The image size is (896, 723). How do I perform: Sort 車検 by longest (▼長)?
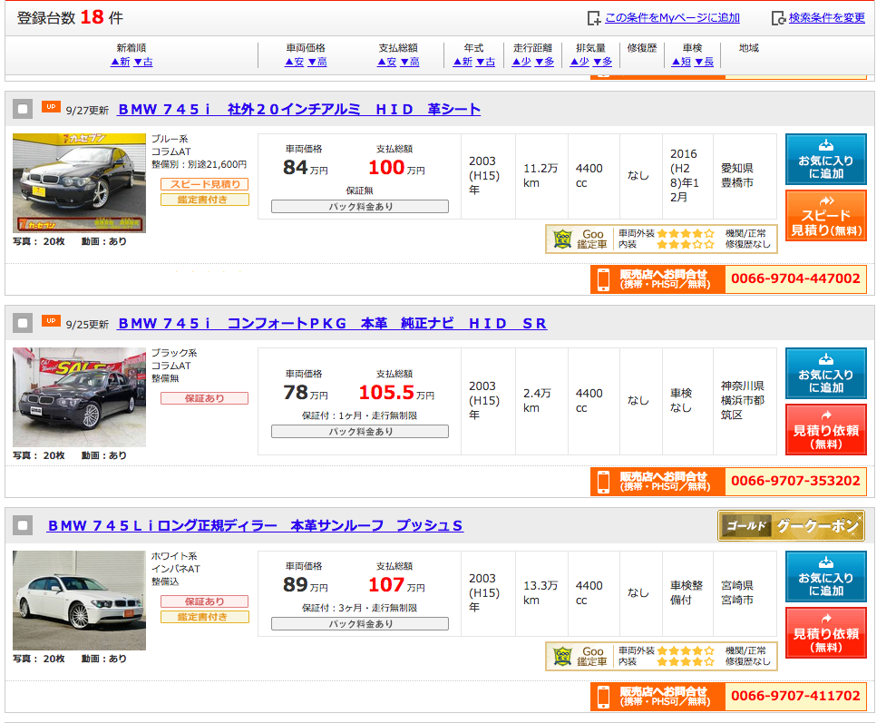704,62
